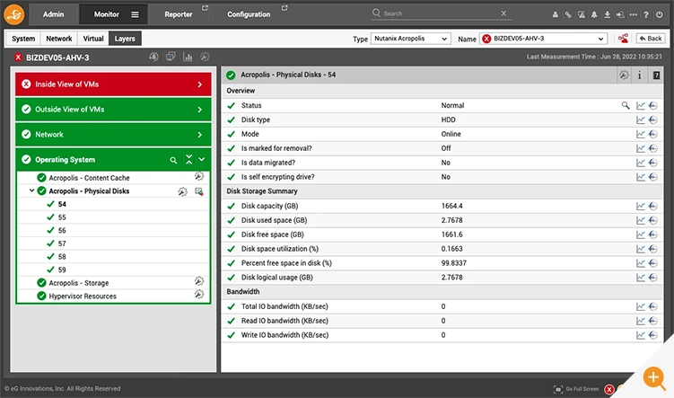The width and height of the screenshot is (674, 398).
Task: Click the info icon in Physical Disks panel header
Action: (x=639, y=75)
